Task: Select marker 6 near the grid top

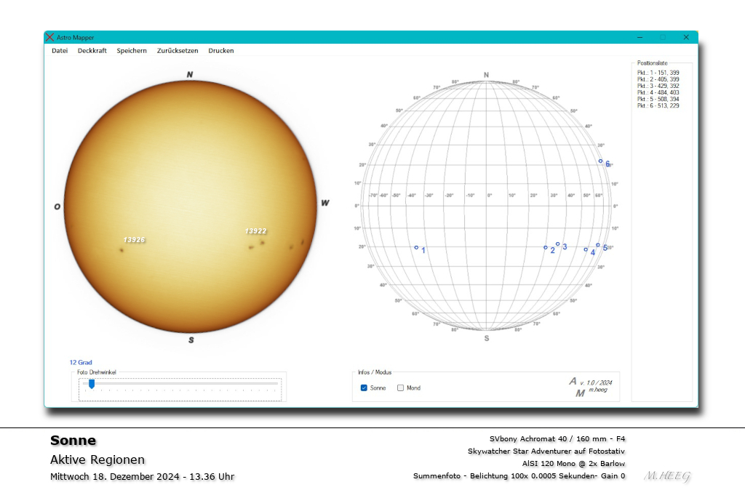Action: coord(602,160)
